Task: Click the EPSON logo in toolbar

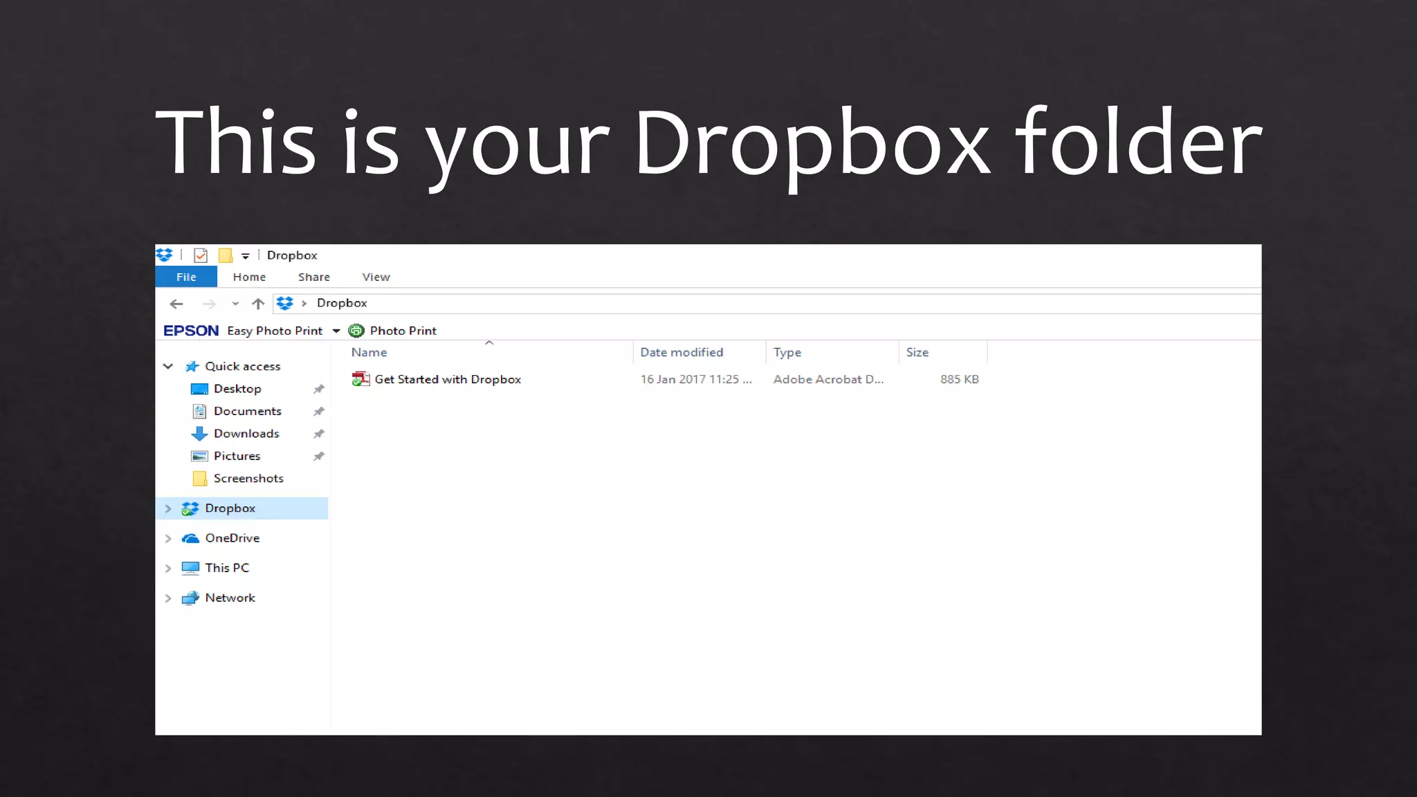Action: pyautogui.click(x=191, y=331)
